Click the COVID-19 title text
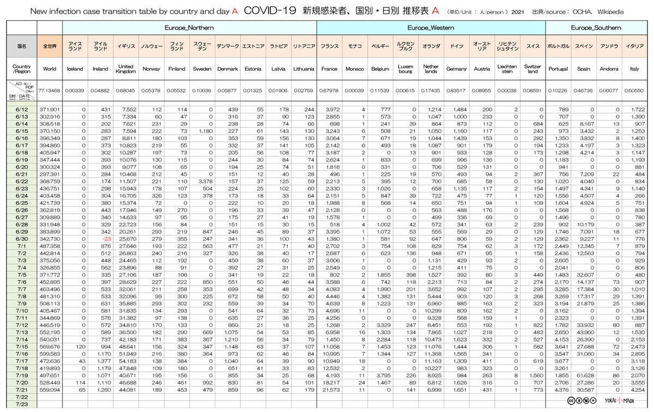Image resolution: width=654 pixels, height=412 pixels. tap(269, 10)
